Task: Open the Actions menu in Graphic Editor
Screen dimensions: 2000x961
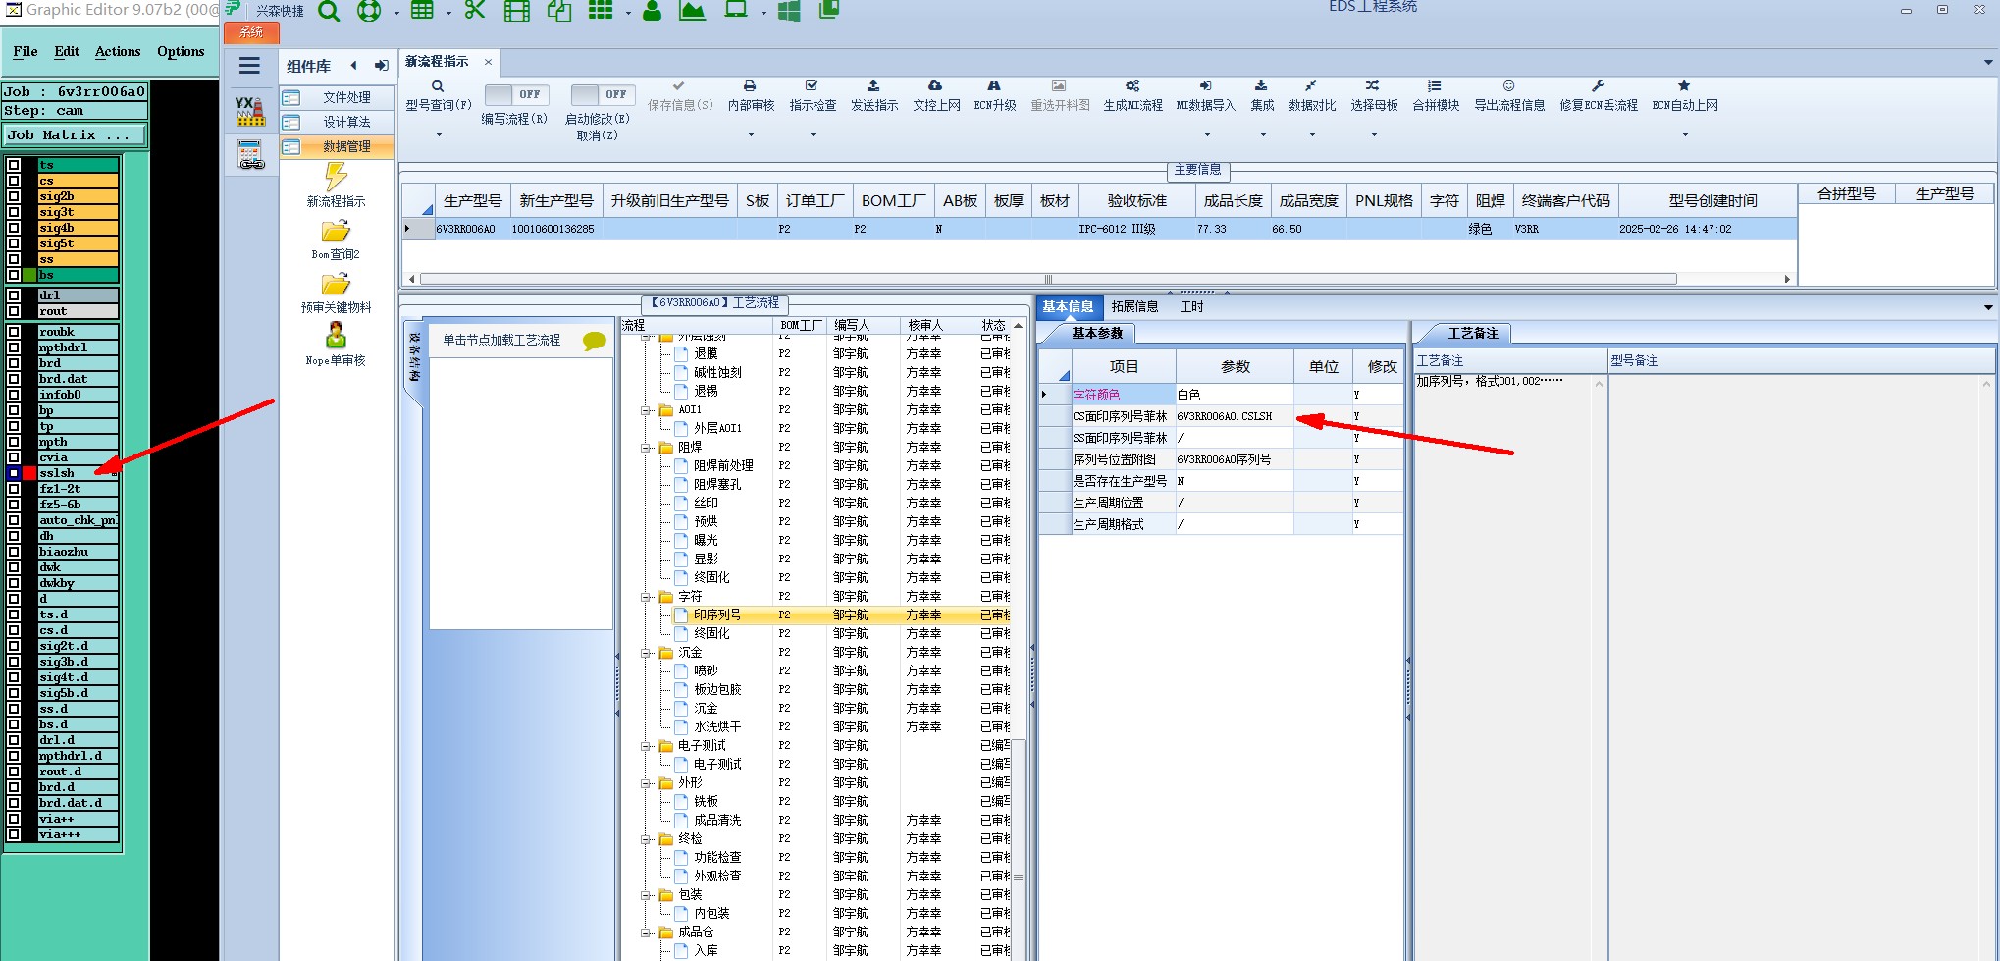Action: click(118, 51)
